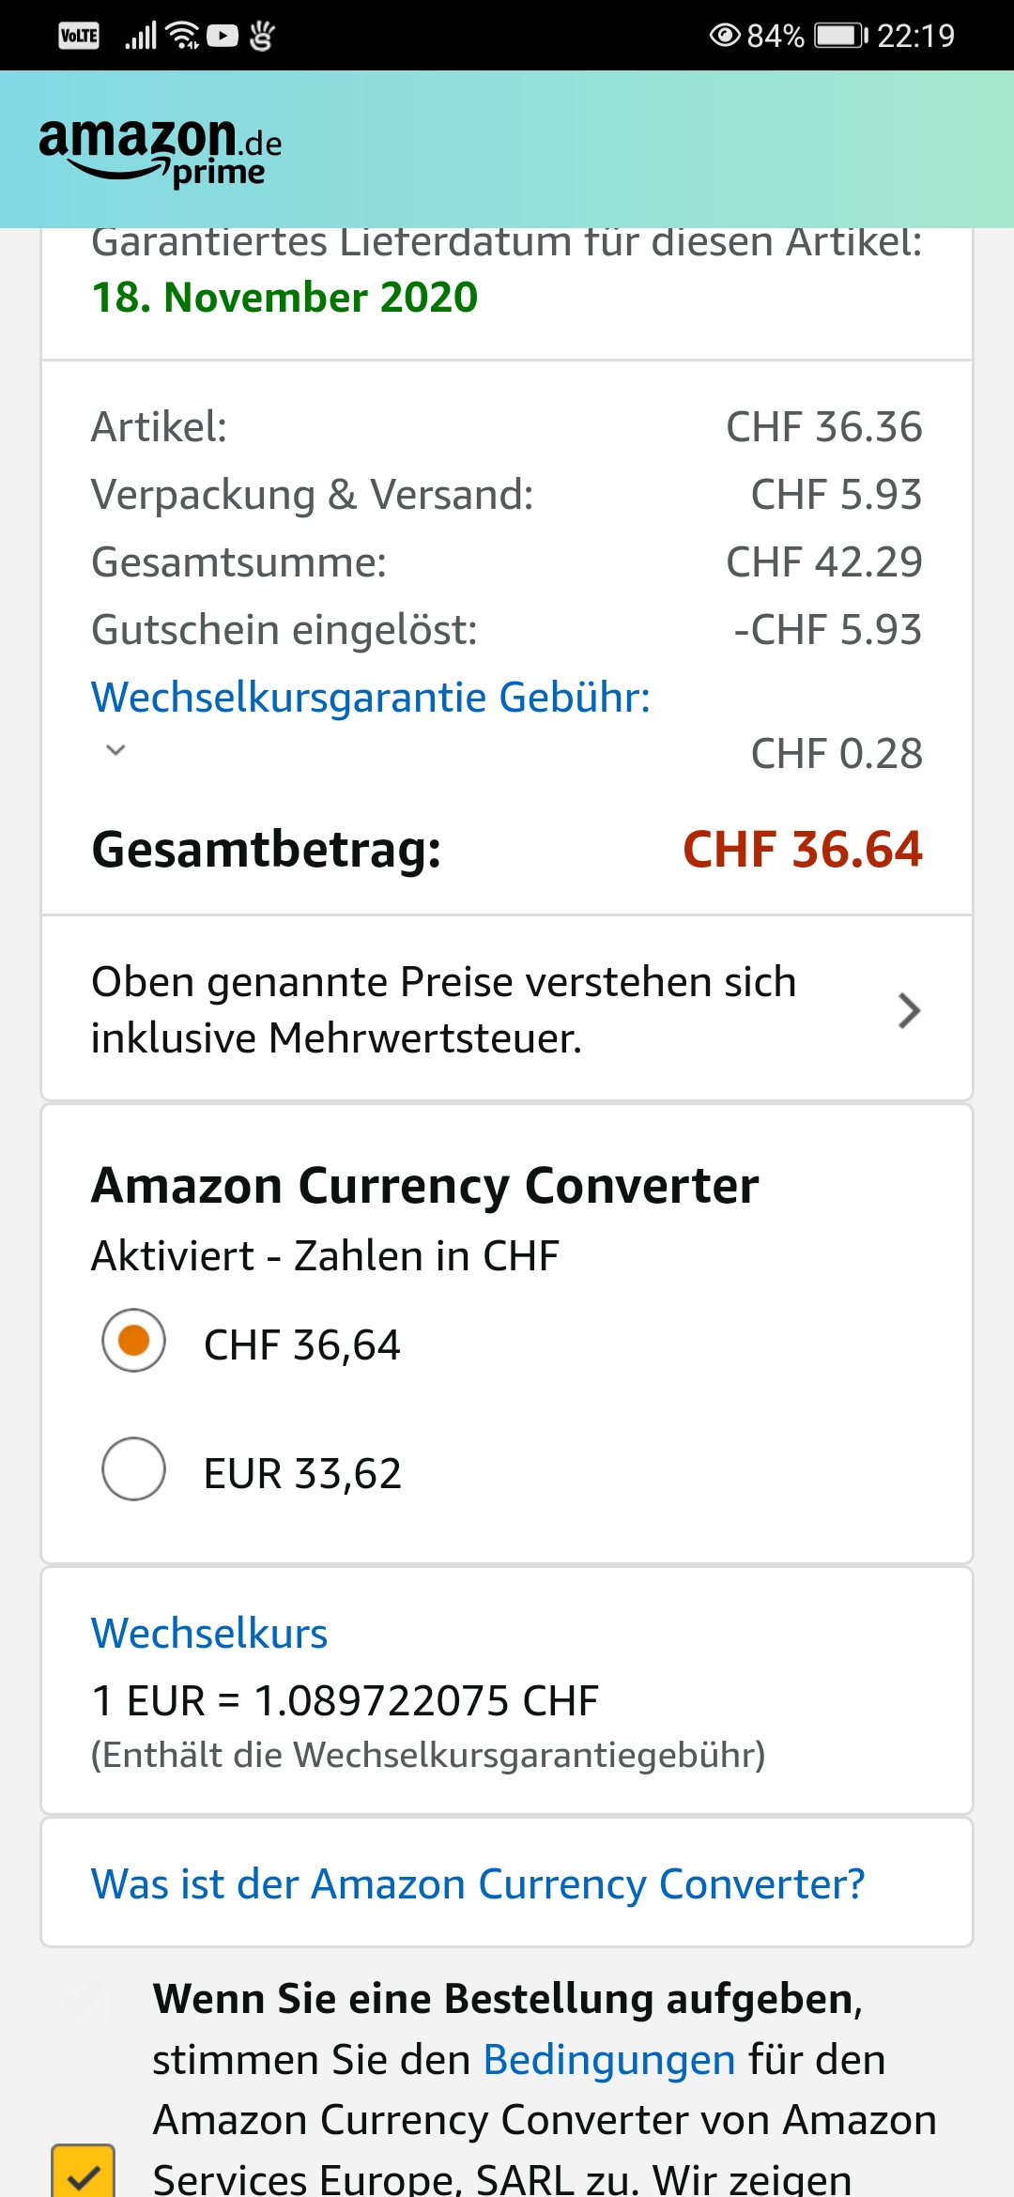Screen dimensions: 1014x2197
Task: Tap the hand gesture notification icon
Action: (x=262, y=36)
